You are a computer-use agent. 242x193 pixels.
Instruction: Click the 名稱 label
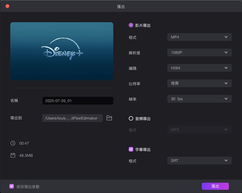(x=14, y=101)
